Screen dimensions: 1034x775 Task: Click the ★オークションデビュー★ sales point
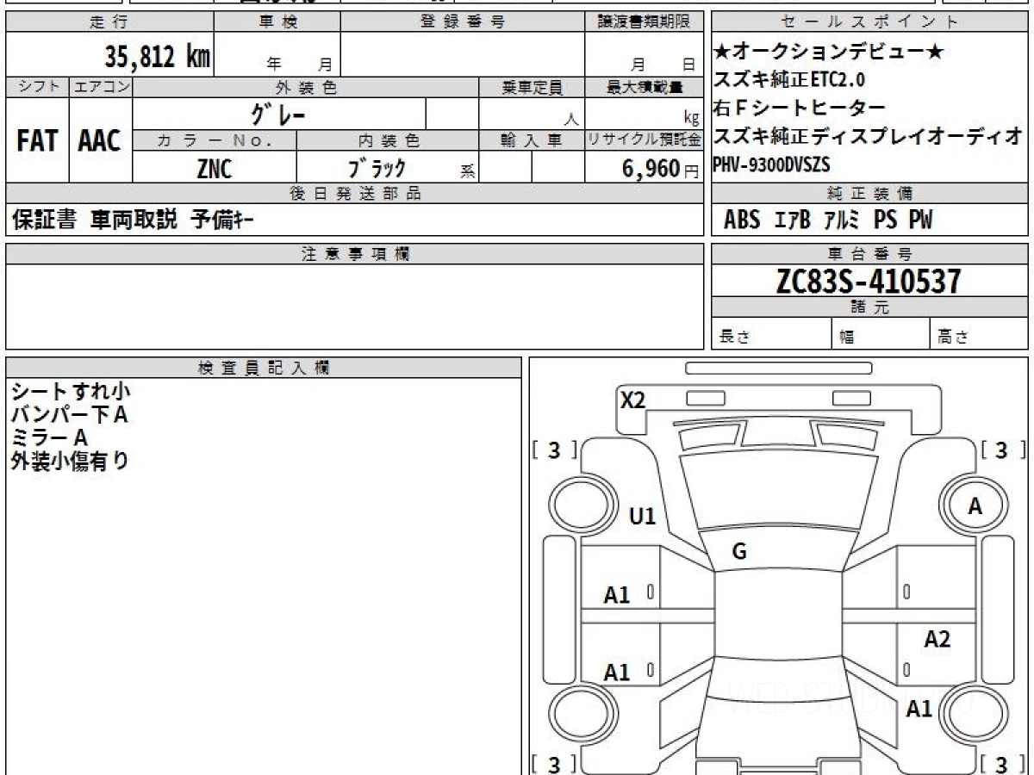[830, 53]
